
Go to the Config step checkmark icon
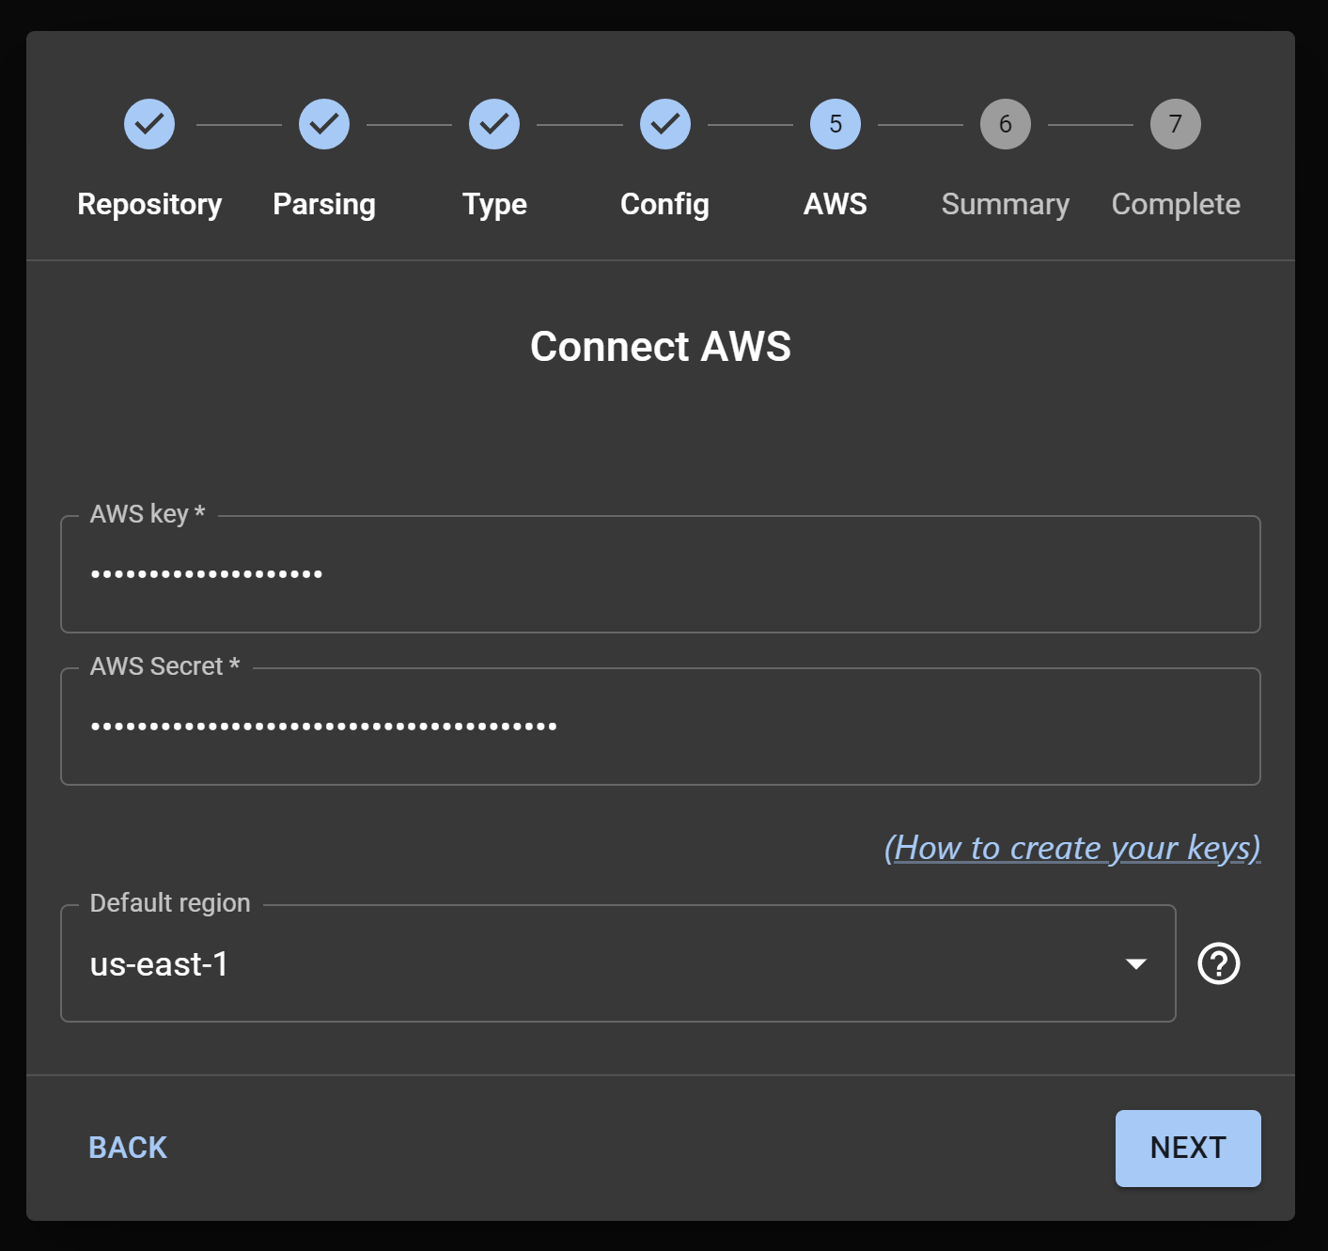665,124
